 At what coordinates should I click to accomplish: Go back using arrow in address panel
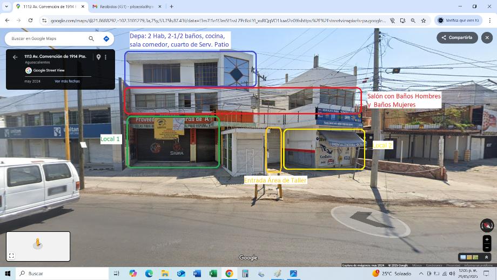15,57
